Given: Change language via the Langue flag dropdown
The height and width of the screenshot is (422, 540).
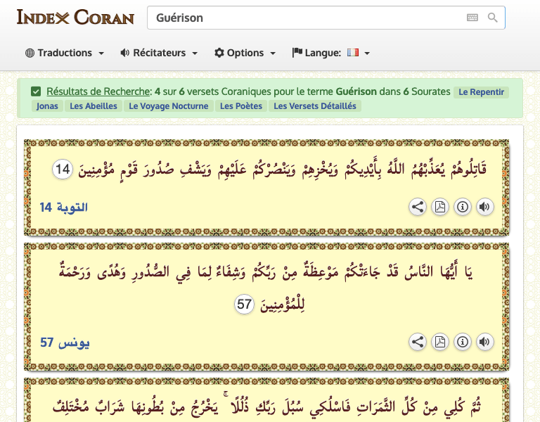Looking at the screenshot, I should (331, 53).
